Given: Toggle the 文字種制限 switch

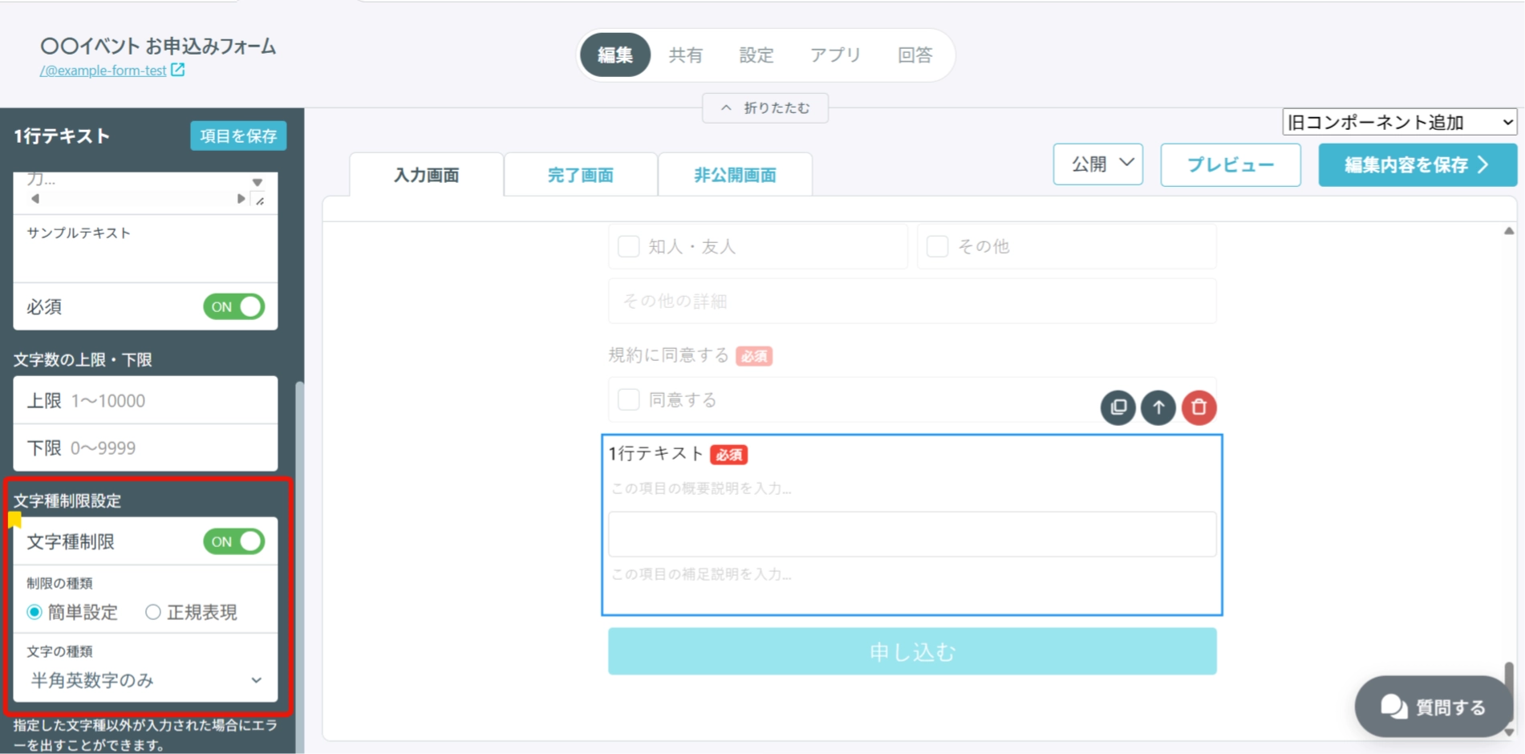Looking at the screenshot, I should (x=234, y=541).
